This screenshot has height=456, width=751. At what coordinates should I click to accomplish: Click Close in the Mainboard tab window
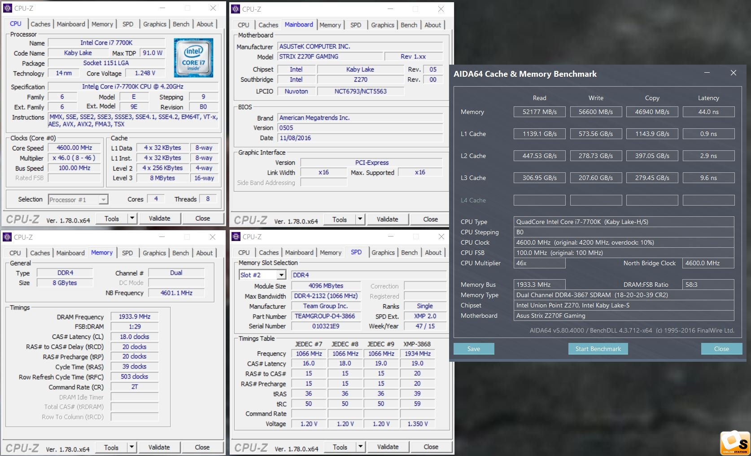point(431,219)
